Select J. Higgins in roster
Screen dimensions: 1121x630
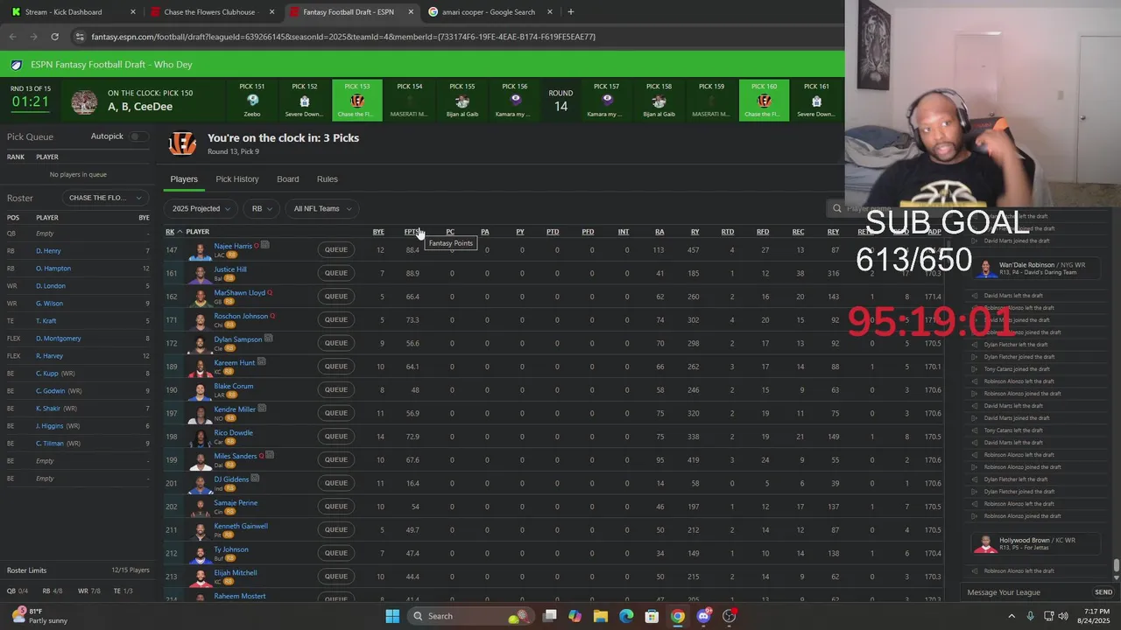point(49,426)
